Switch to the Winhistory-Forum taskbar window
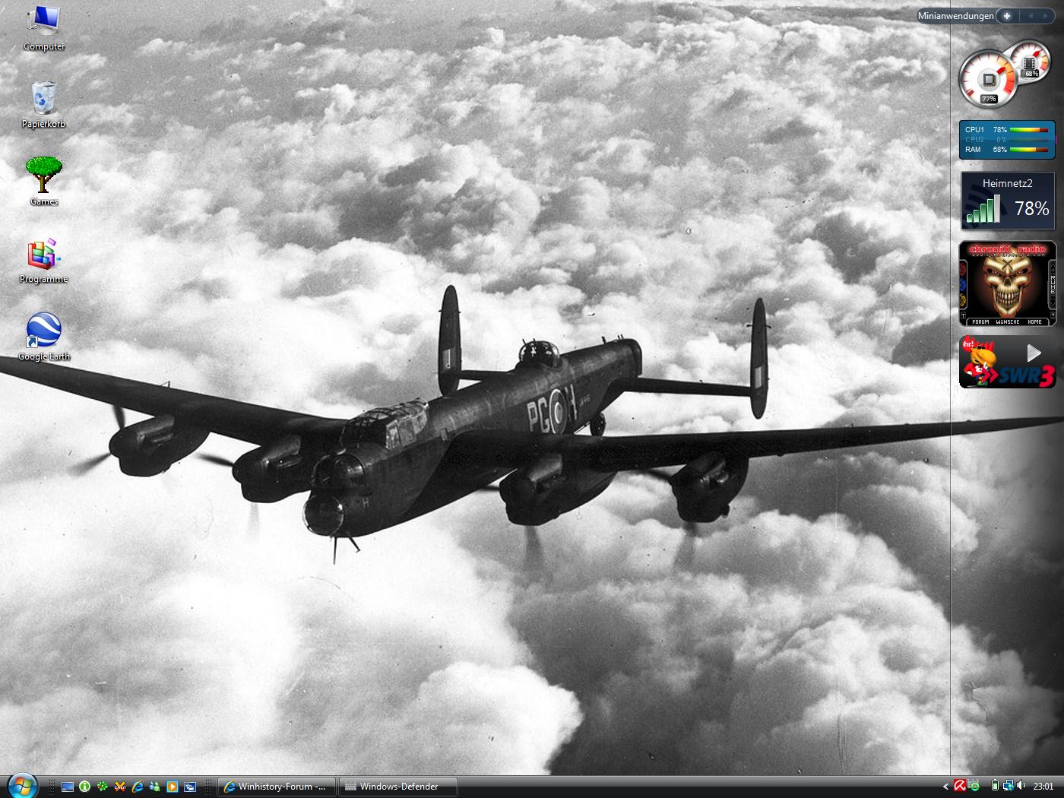The image size is (1064, 798). pyautogui.click(x=276, y=787)
